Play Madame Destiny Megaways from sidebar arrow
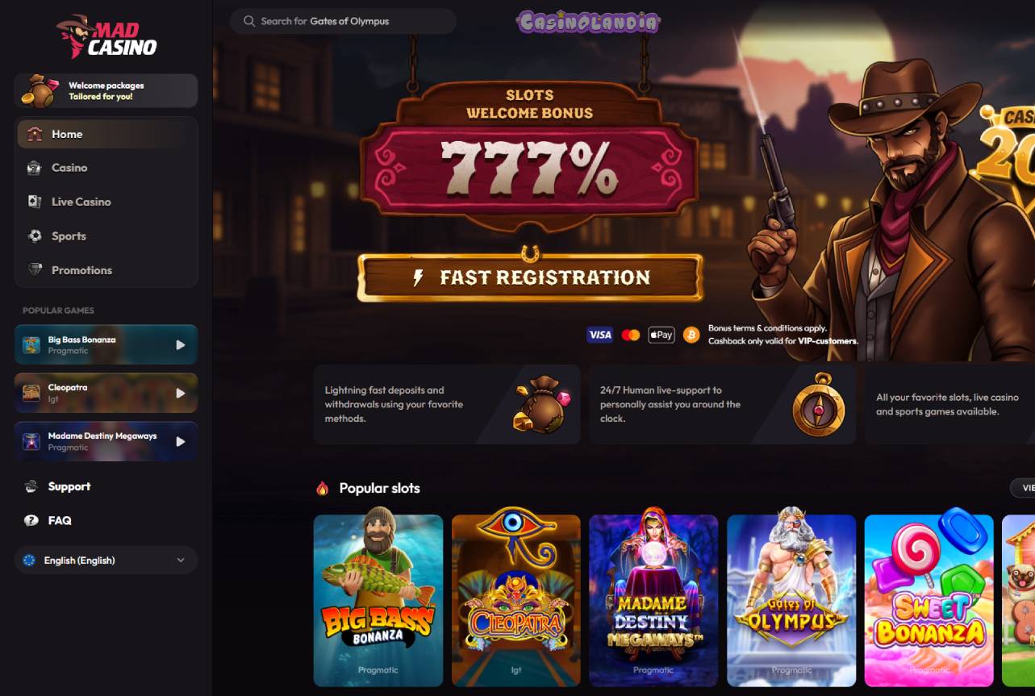The image size is (1035, 696). (x=181, y=442)
